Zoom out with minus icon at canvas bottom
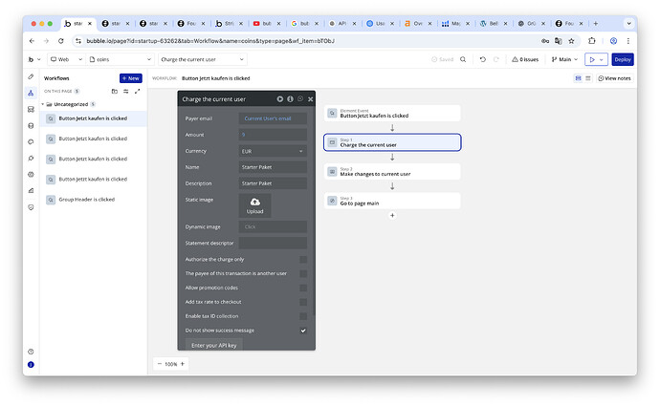The height and width of the screenshot is (406, 660). [160, 364]
